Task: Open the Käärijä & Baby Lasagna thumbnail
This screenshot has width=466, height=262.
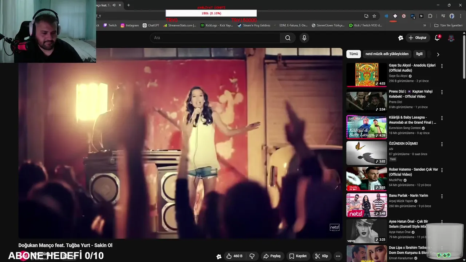Action: coord(366,127)
